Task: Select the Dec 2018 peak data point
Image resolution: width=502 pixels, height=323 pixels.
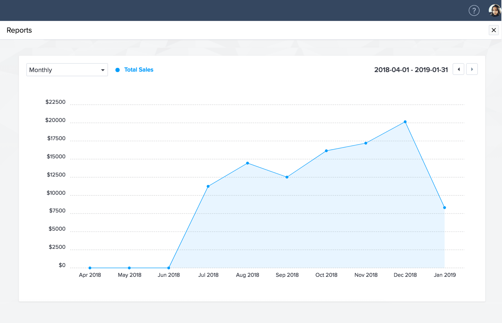Action: [405, 122]
